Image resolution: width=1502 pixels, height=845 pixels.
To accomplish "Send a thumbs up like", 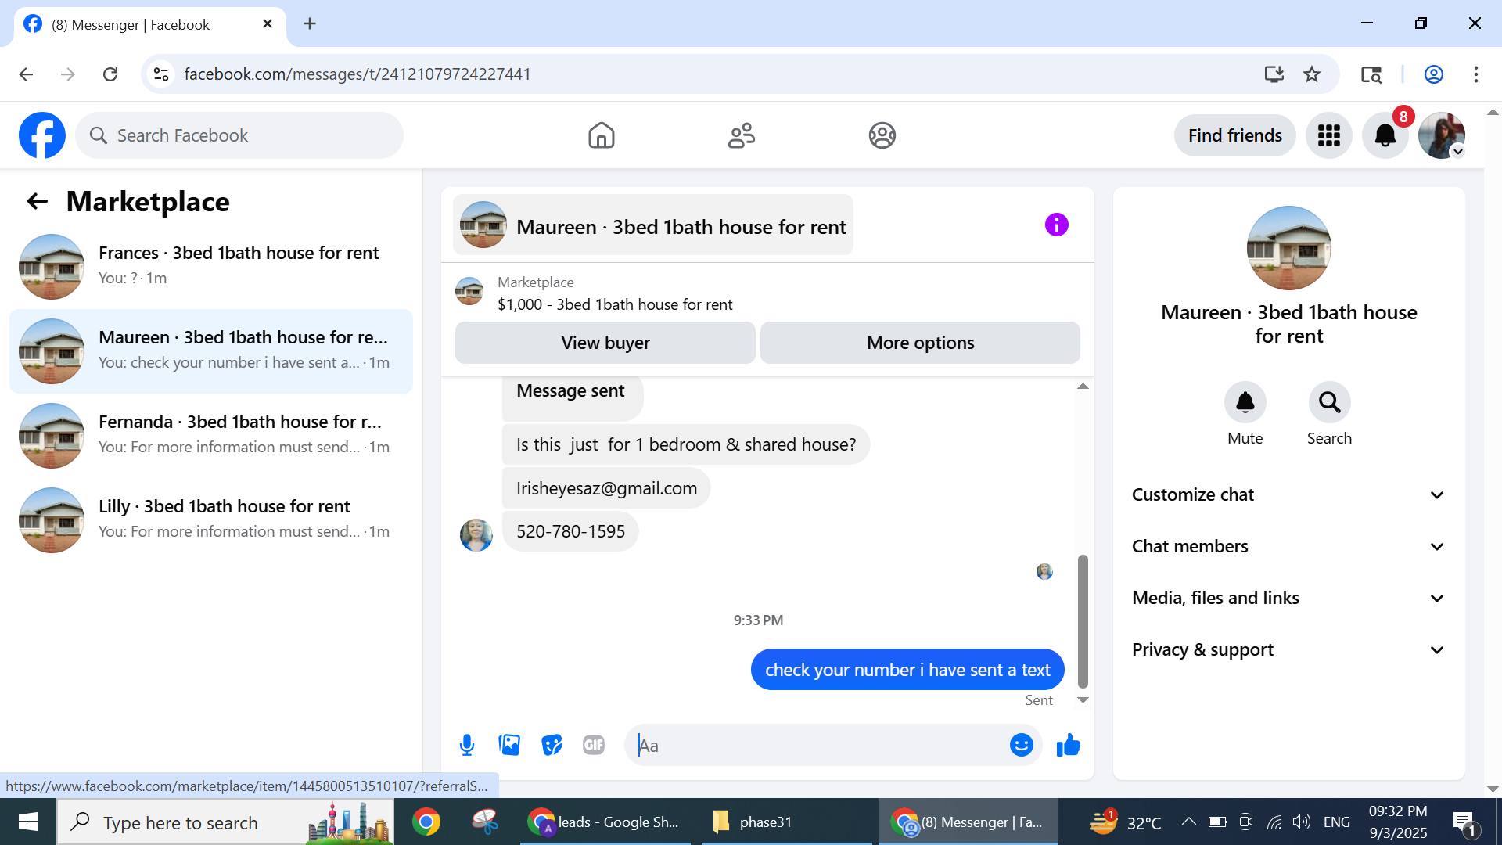I will pyautogui.click(x=1068, y=745).
